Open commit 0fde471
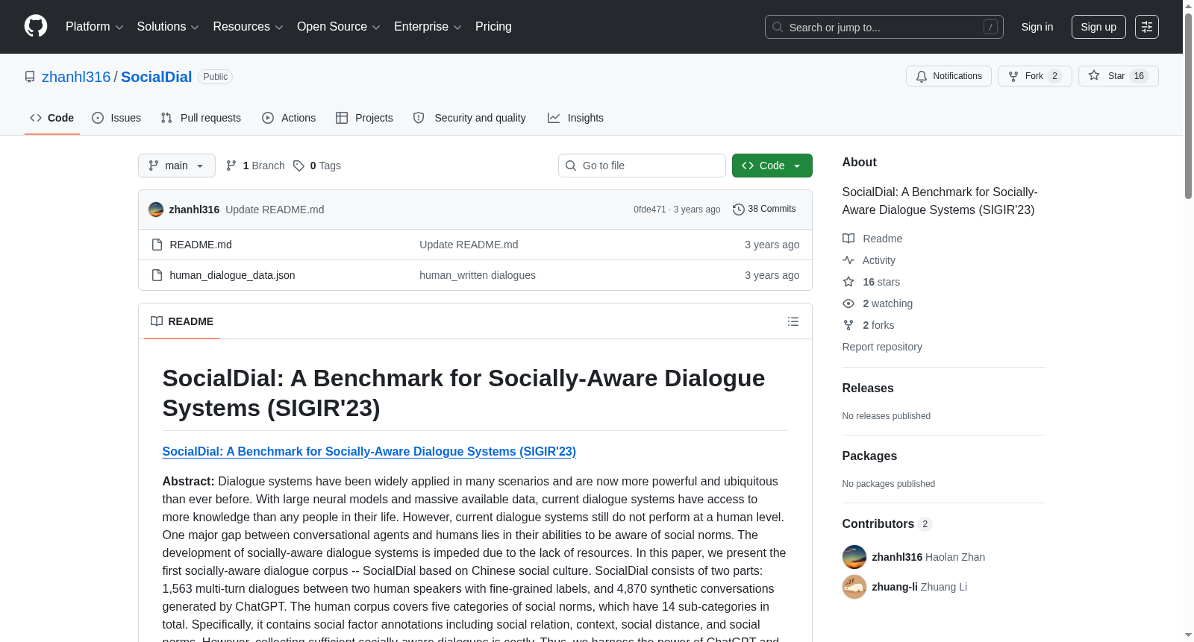Image resolution: width=1194 pixels, height=642 pixels. tap(650, 210)
